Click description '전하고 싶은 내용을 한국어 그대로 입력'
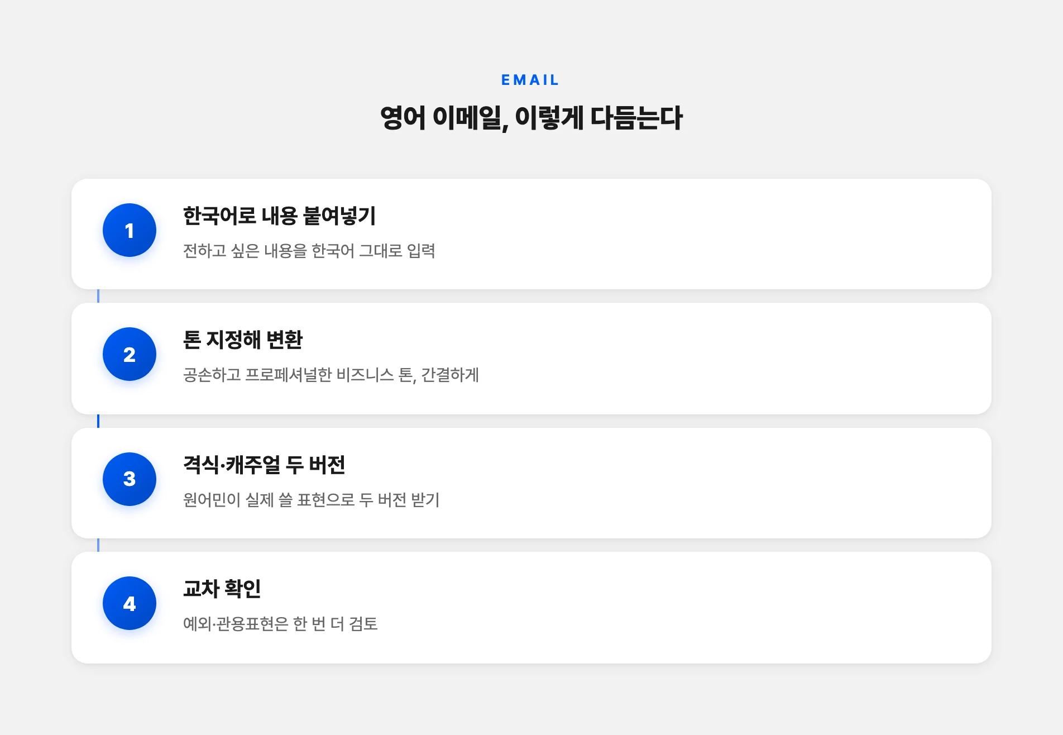The width and height of the screenshot is (1063, 735). pyautogui.click(x=309, y=251)
